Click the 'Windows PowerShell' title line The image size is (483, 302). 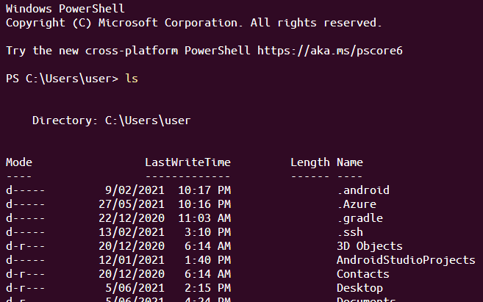[65, 9]
